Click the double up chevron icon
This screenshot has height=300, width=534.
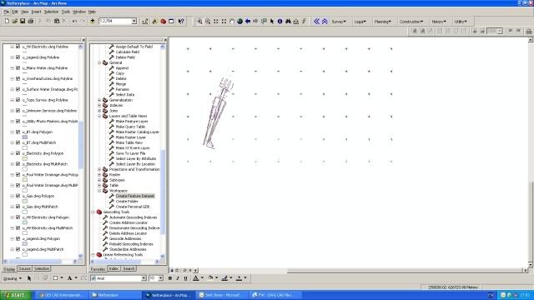(x=325, y=22)
